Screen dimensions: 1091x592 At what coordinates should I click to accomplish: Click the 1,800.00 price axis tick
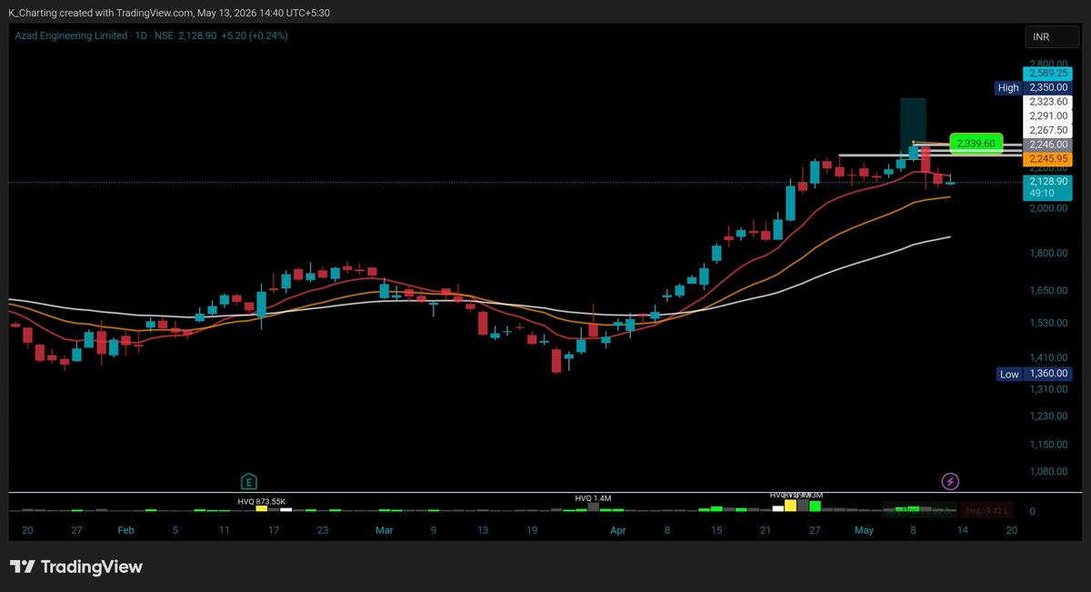point(1048,253)
